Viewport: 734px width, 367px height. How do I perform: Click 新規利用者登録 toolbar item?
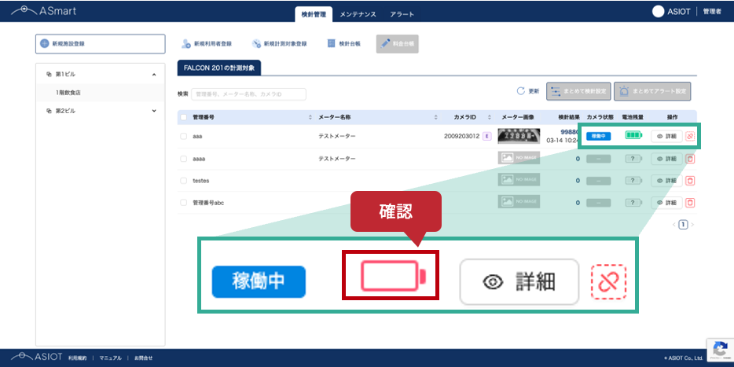coord(207,43)
